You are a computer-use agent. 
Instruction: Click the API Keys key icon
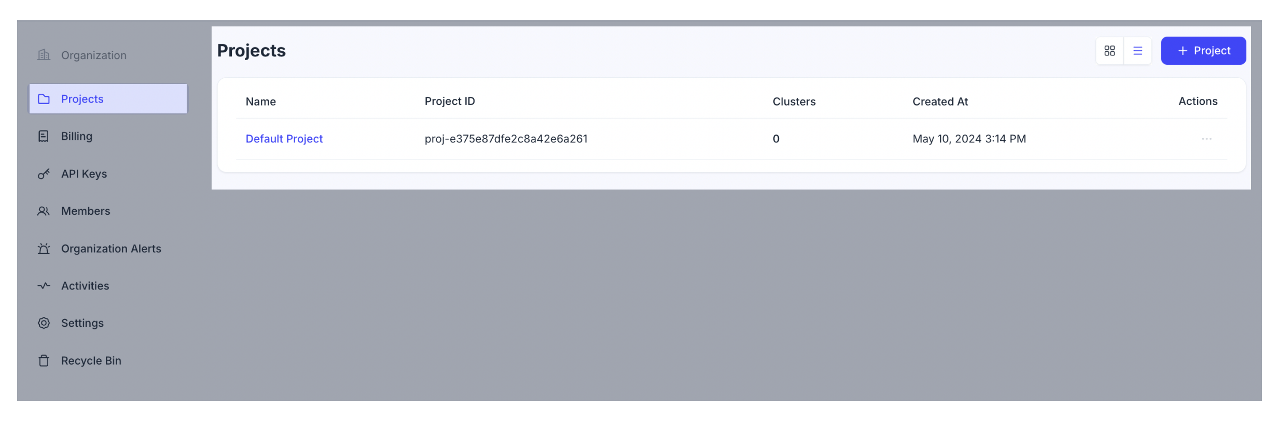(x=44, y=173)
